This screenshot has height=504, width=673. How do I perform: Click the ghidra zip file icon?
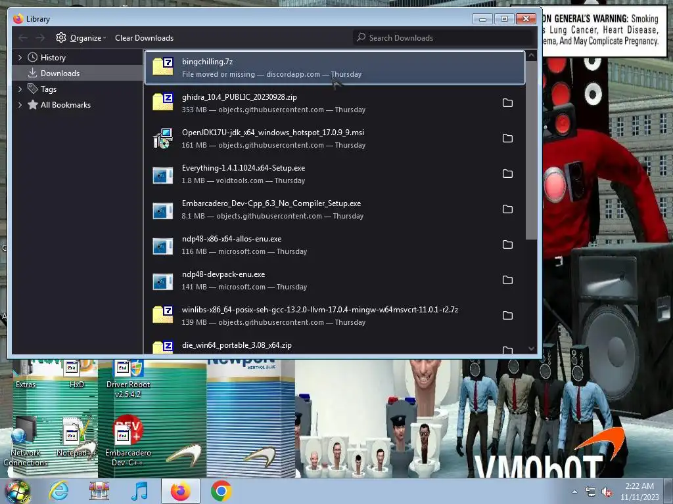point(163,102)
